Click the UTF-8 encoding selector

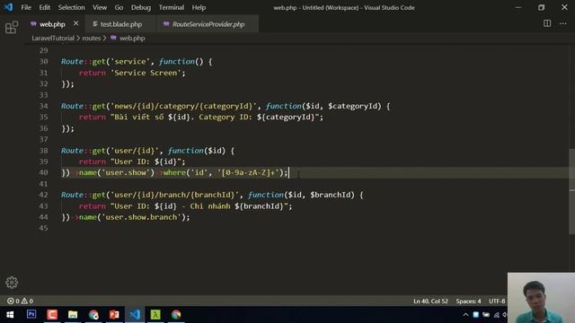point(497,301)
